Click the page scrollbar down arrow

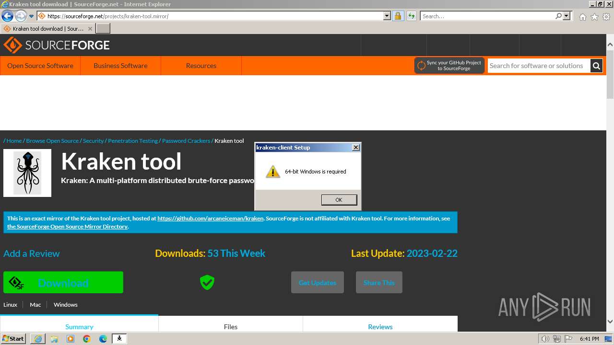point(610,322)
